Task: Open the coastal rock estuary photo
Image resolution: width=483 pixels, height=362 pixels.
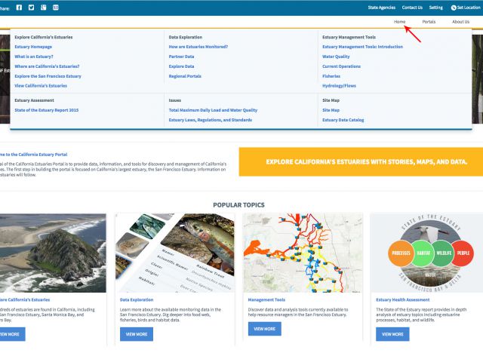Action: pyautogui.click(x=53, y=253)
